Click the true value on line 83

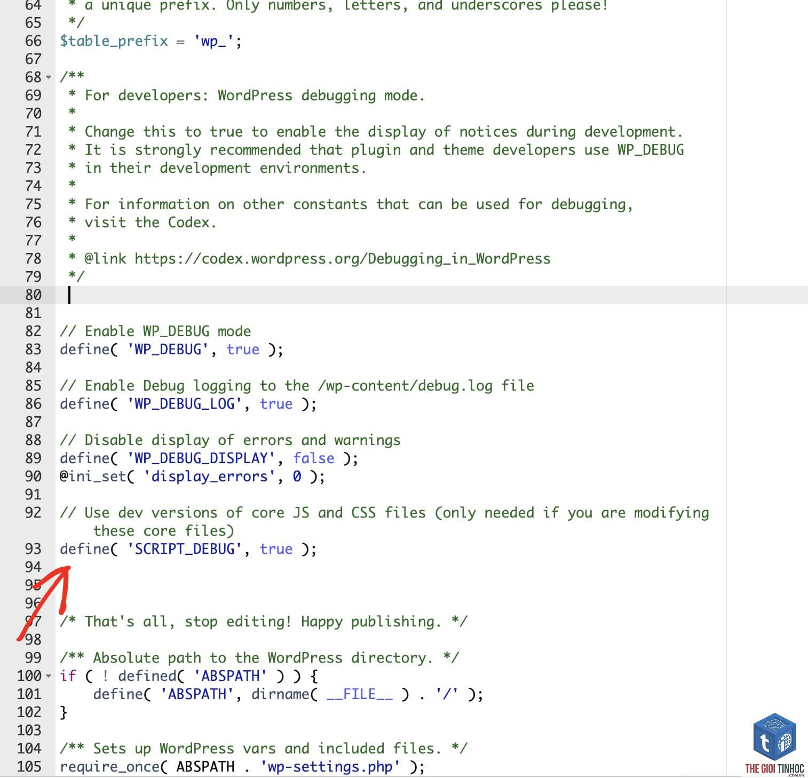tap(243, 350)
